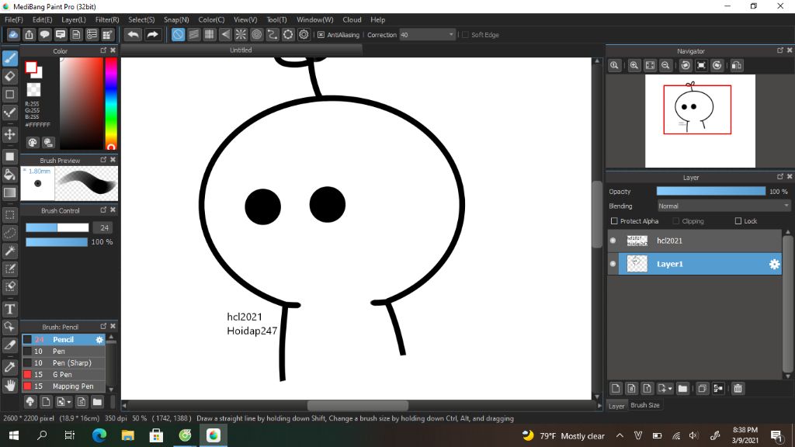
Task: Enable the crisscross grid snap
Action: click(x=210, y=34)
